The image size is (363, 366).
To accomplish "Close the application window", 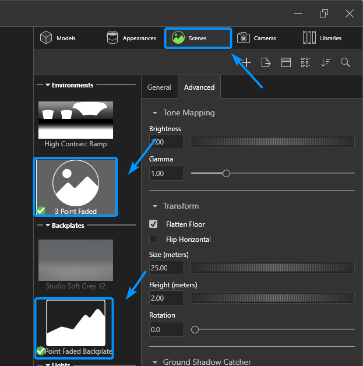I will (x=350, y=13).
